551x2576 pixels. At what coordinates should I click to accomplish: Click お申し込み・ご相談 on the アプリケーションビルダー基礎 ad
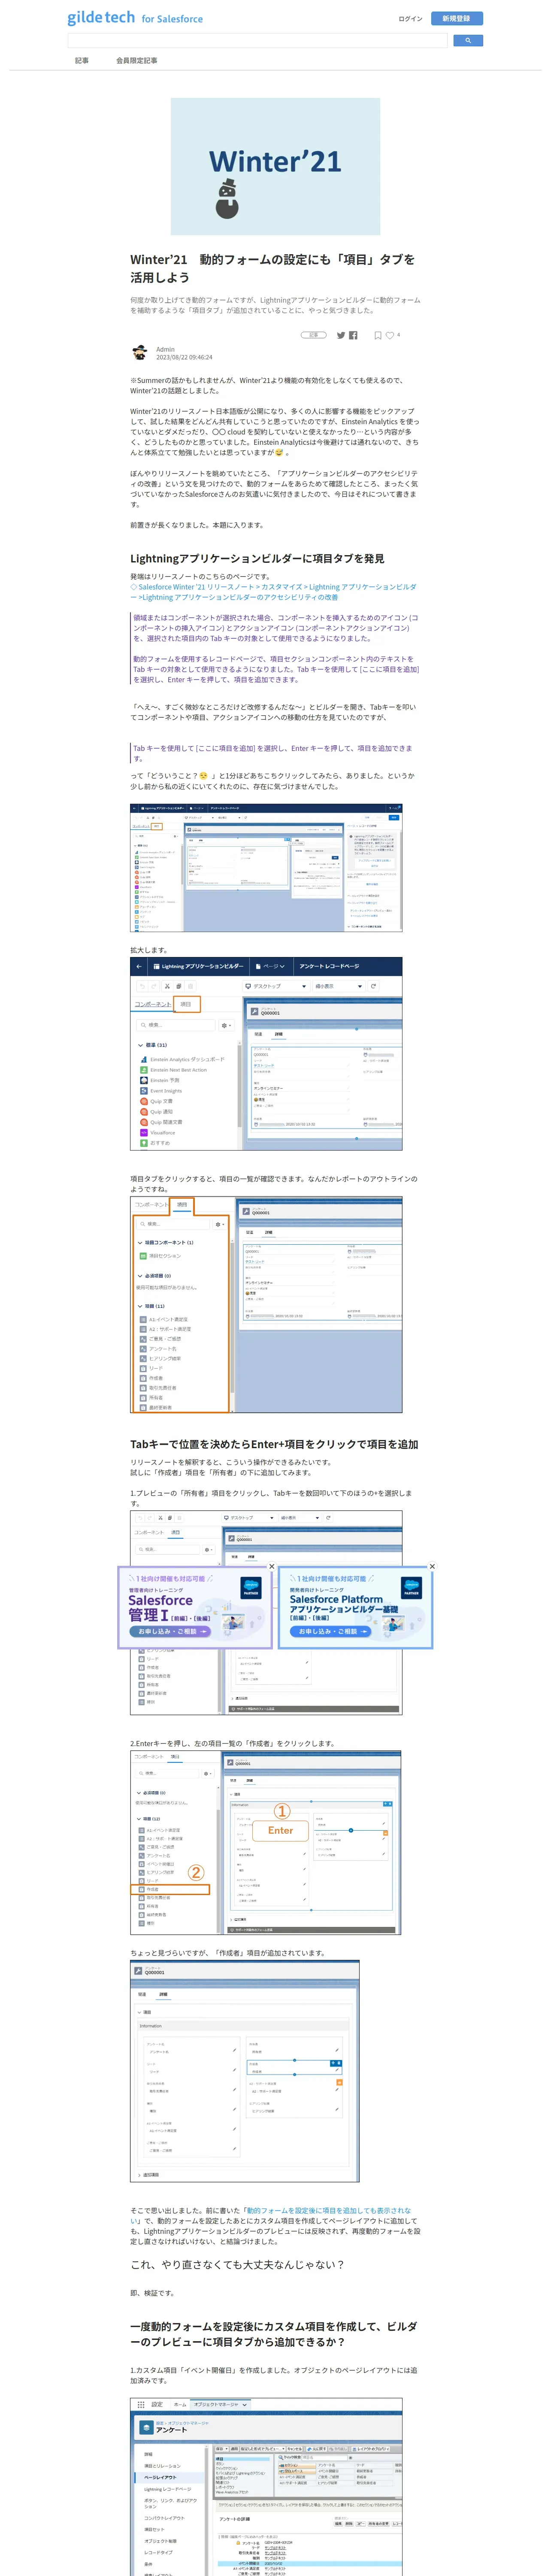coord(330,1631)
